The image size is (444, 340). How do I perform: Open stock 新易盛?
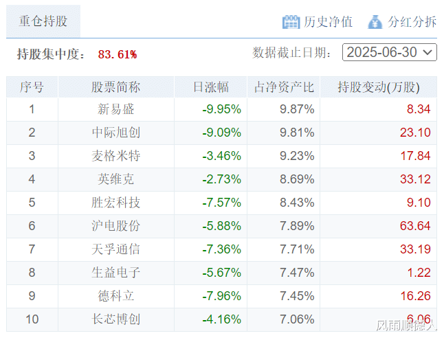pyautogui.click(x=116, y=109)
